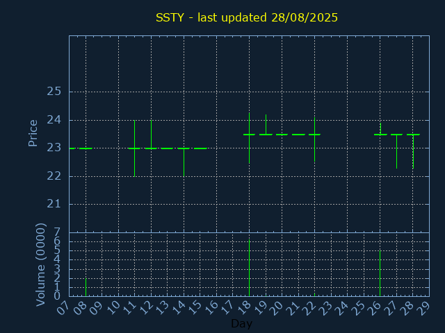Screen dimensions: 445x333
Task: Click day tick label 11
Action: [130, 307]
